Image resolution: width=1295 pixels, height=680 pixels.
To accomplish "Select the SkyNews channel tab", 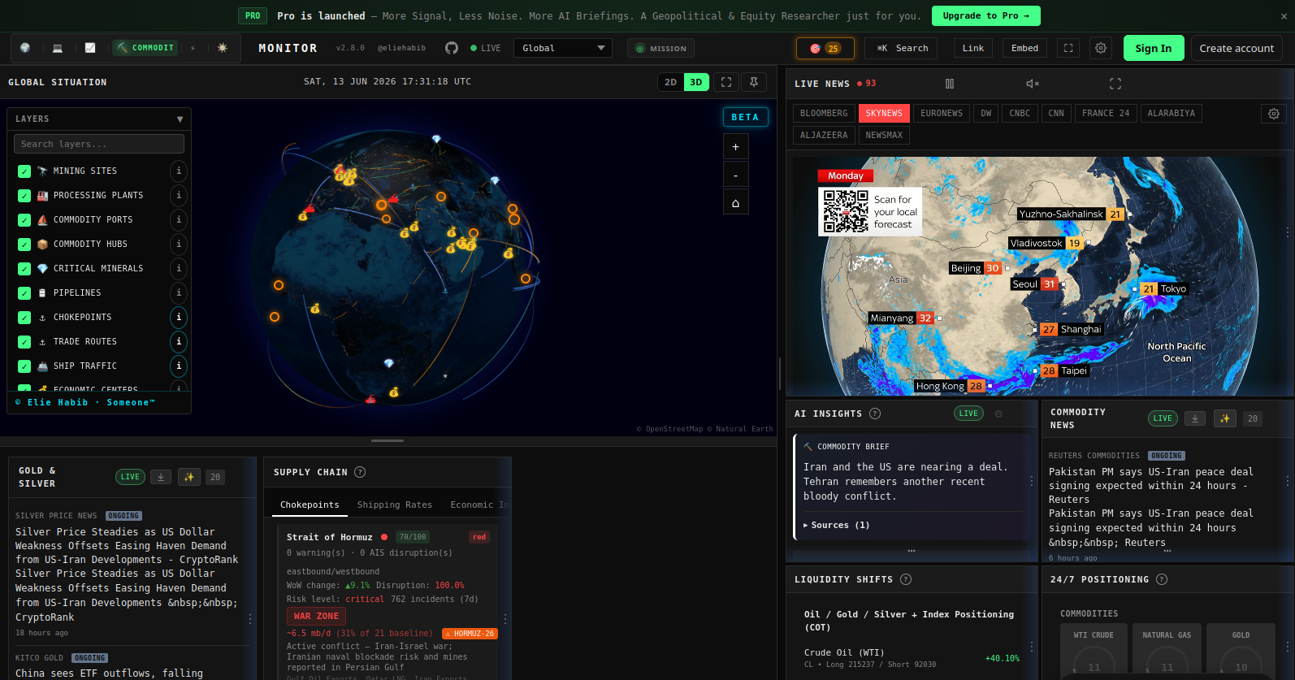I will click(x=884, y=113).
